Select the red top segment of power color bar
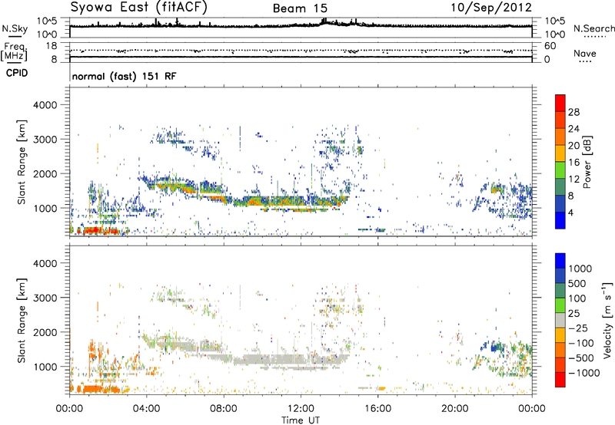 [x=560, y=103]
